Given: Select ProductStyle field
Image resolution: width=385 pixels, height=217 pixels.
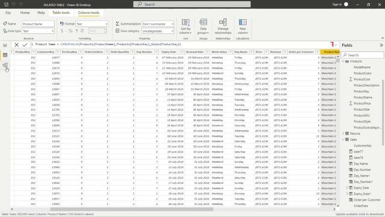Looking at the screenshot, I should coord(362,122).
